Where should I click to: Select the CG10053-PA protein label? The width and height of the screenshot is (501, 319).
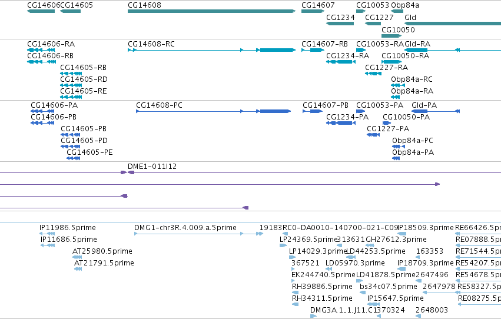(380, 105)
